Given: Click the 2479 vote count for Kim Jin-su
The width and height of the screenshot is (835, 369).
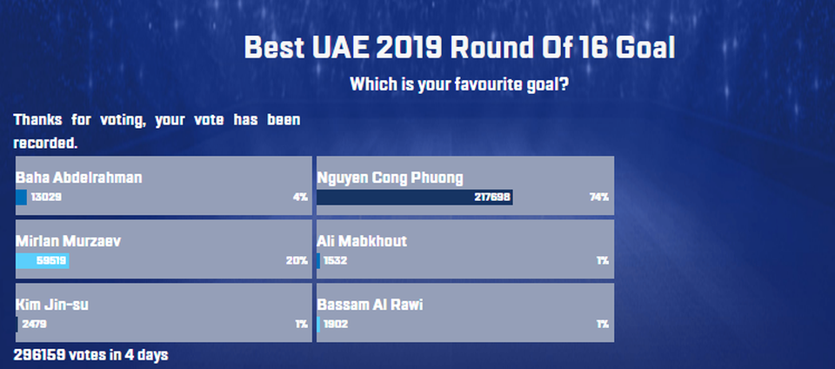Looking at the screenshot, I should tap(34, 325).
